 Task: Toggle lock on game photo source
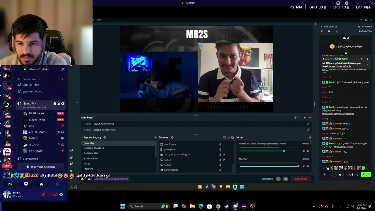coord(220,149)
